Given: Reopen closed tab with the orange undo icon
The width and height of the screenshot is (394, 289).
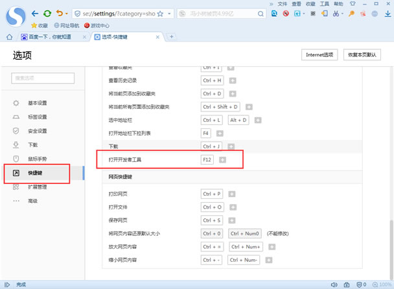Looking at the screenshot, I should point(60,13).
